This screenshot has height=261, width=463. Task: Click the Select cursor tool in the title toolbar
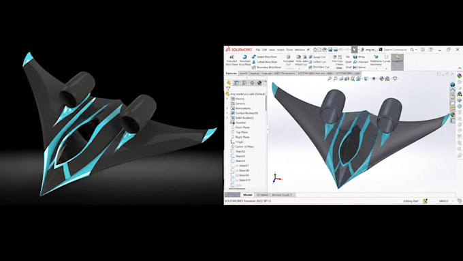354,49
